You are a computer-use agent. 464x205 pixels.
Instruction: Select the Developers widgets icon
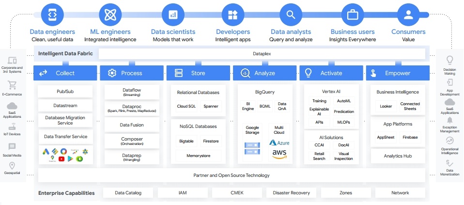pyautogui.click(x=233, y=15)
